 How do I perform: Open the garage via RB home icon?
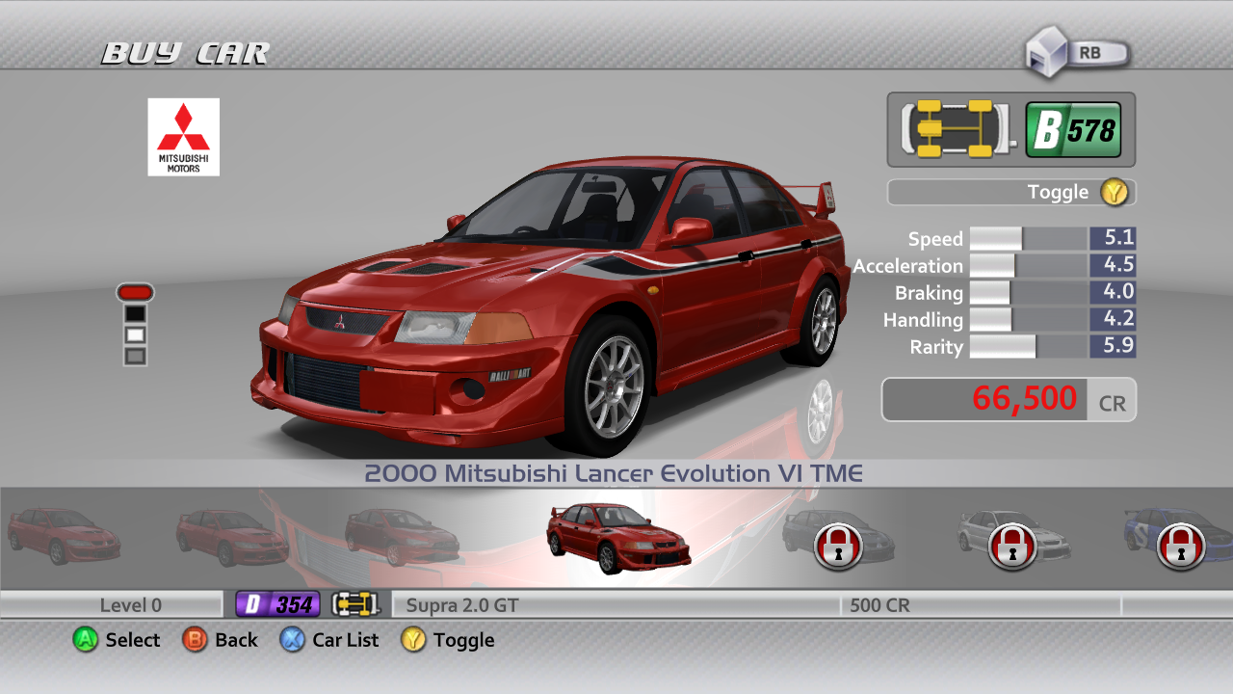1076,52
